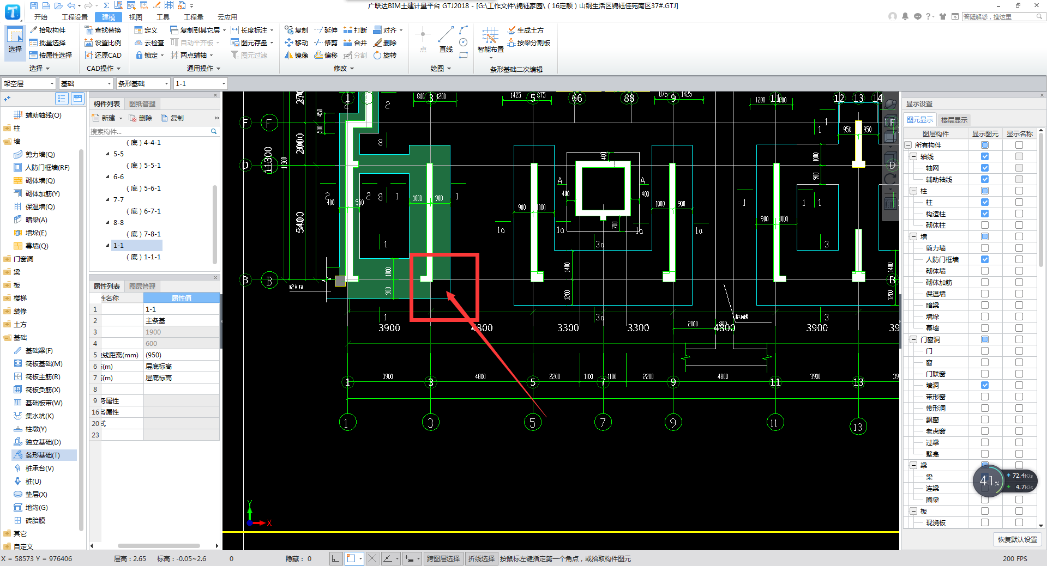The width and height of the screenshot is (1047, 566).
Task: Collapse the 门窗洞 group in display settings
Action: [x=913, y=339]
